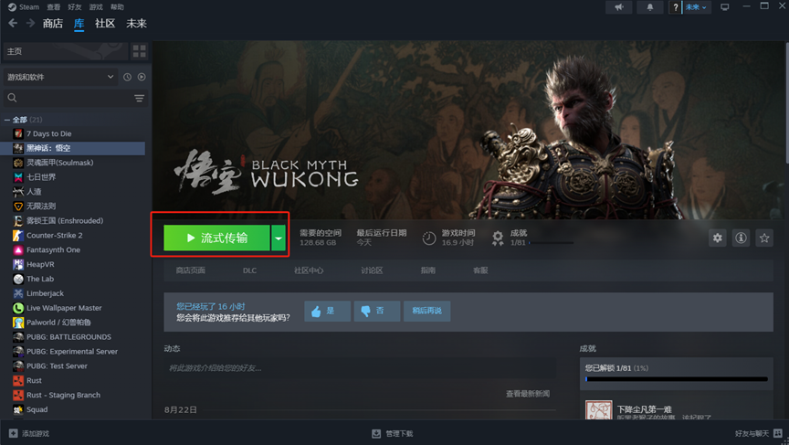The width and height of the screenshot is (789, 445).
Task: Click the 主页 home button
Action: pos(66,51)
